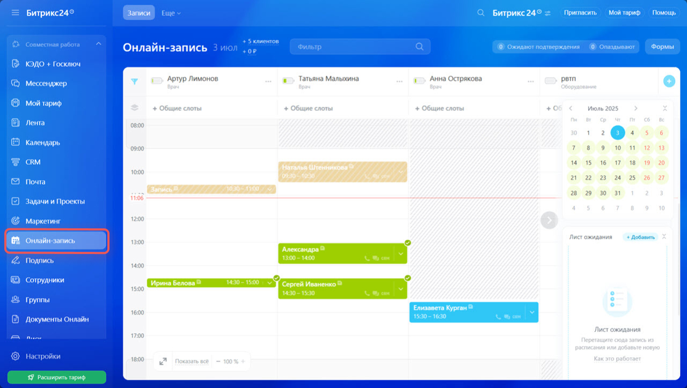Image resolution: width=687 pixels, height=388 pixels.
Task: Go to previous month in calendar
Action: point(571,108)
